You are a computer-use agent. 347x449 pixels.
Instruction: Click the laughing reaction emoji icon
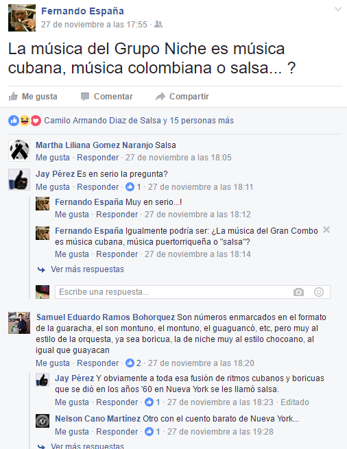(25, 121)
